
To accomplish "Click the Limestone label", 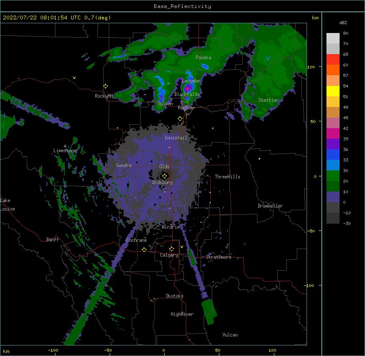I will [x=65, y=151].
